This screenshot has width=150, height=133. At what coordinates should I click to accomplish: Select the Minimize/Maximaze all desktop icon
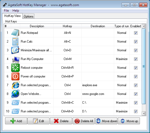15,50
